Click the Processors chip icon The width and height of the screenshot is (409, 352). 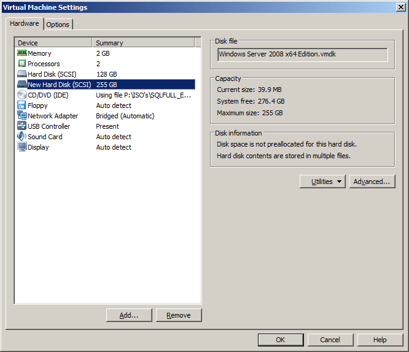[x=21, y=64]
